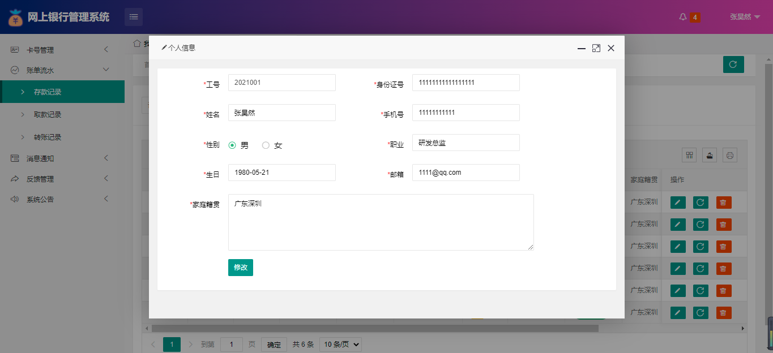Open 转账记录 in the sidebar
Image resolution: width=773 pixels, height=353 pixels.
[x=48, y=137]
